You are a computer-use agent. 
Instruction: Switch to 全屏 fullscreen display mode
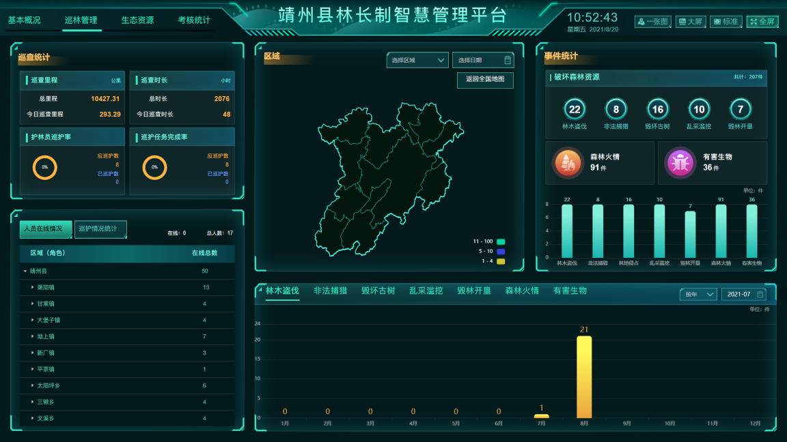(762, 22)
